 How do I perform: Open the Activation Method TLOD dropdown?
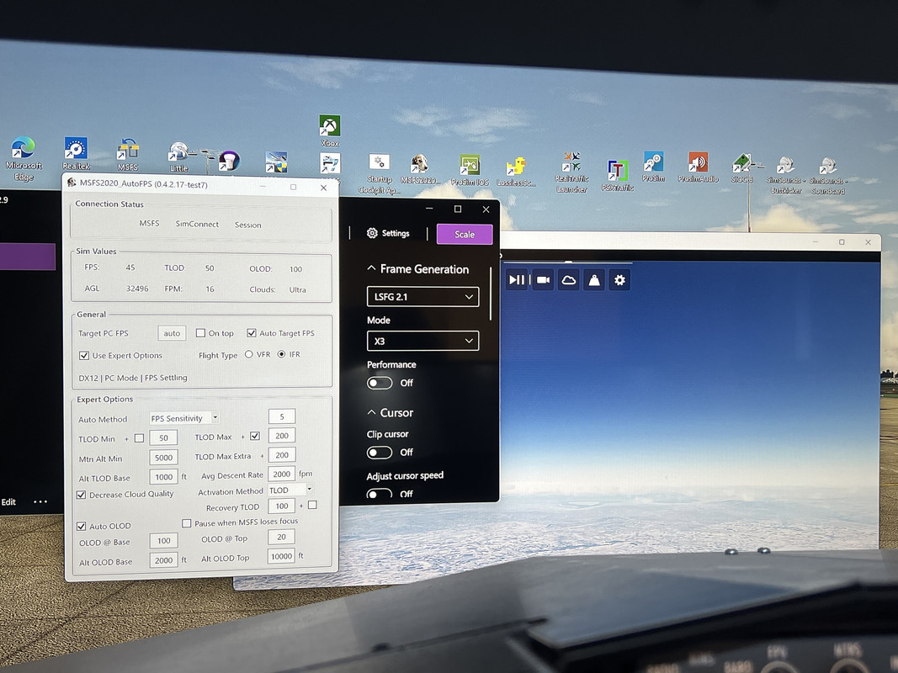290,490
